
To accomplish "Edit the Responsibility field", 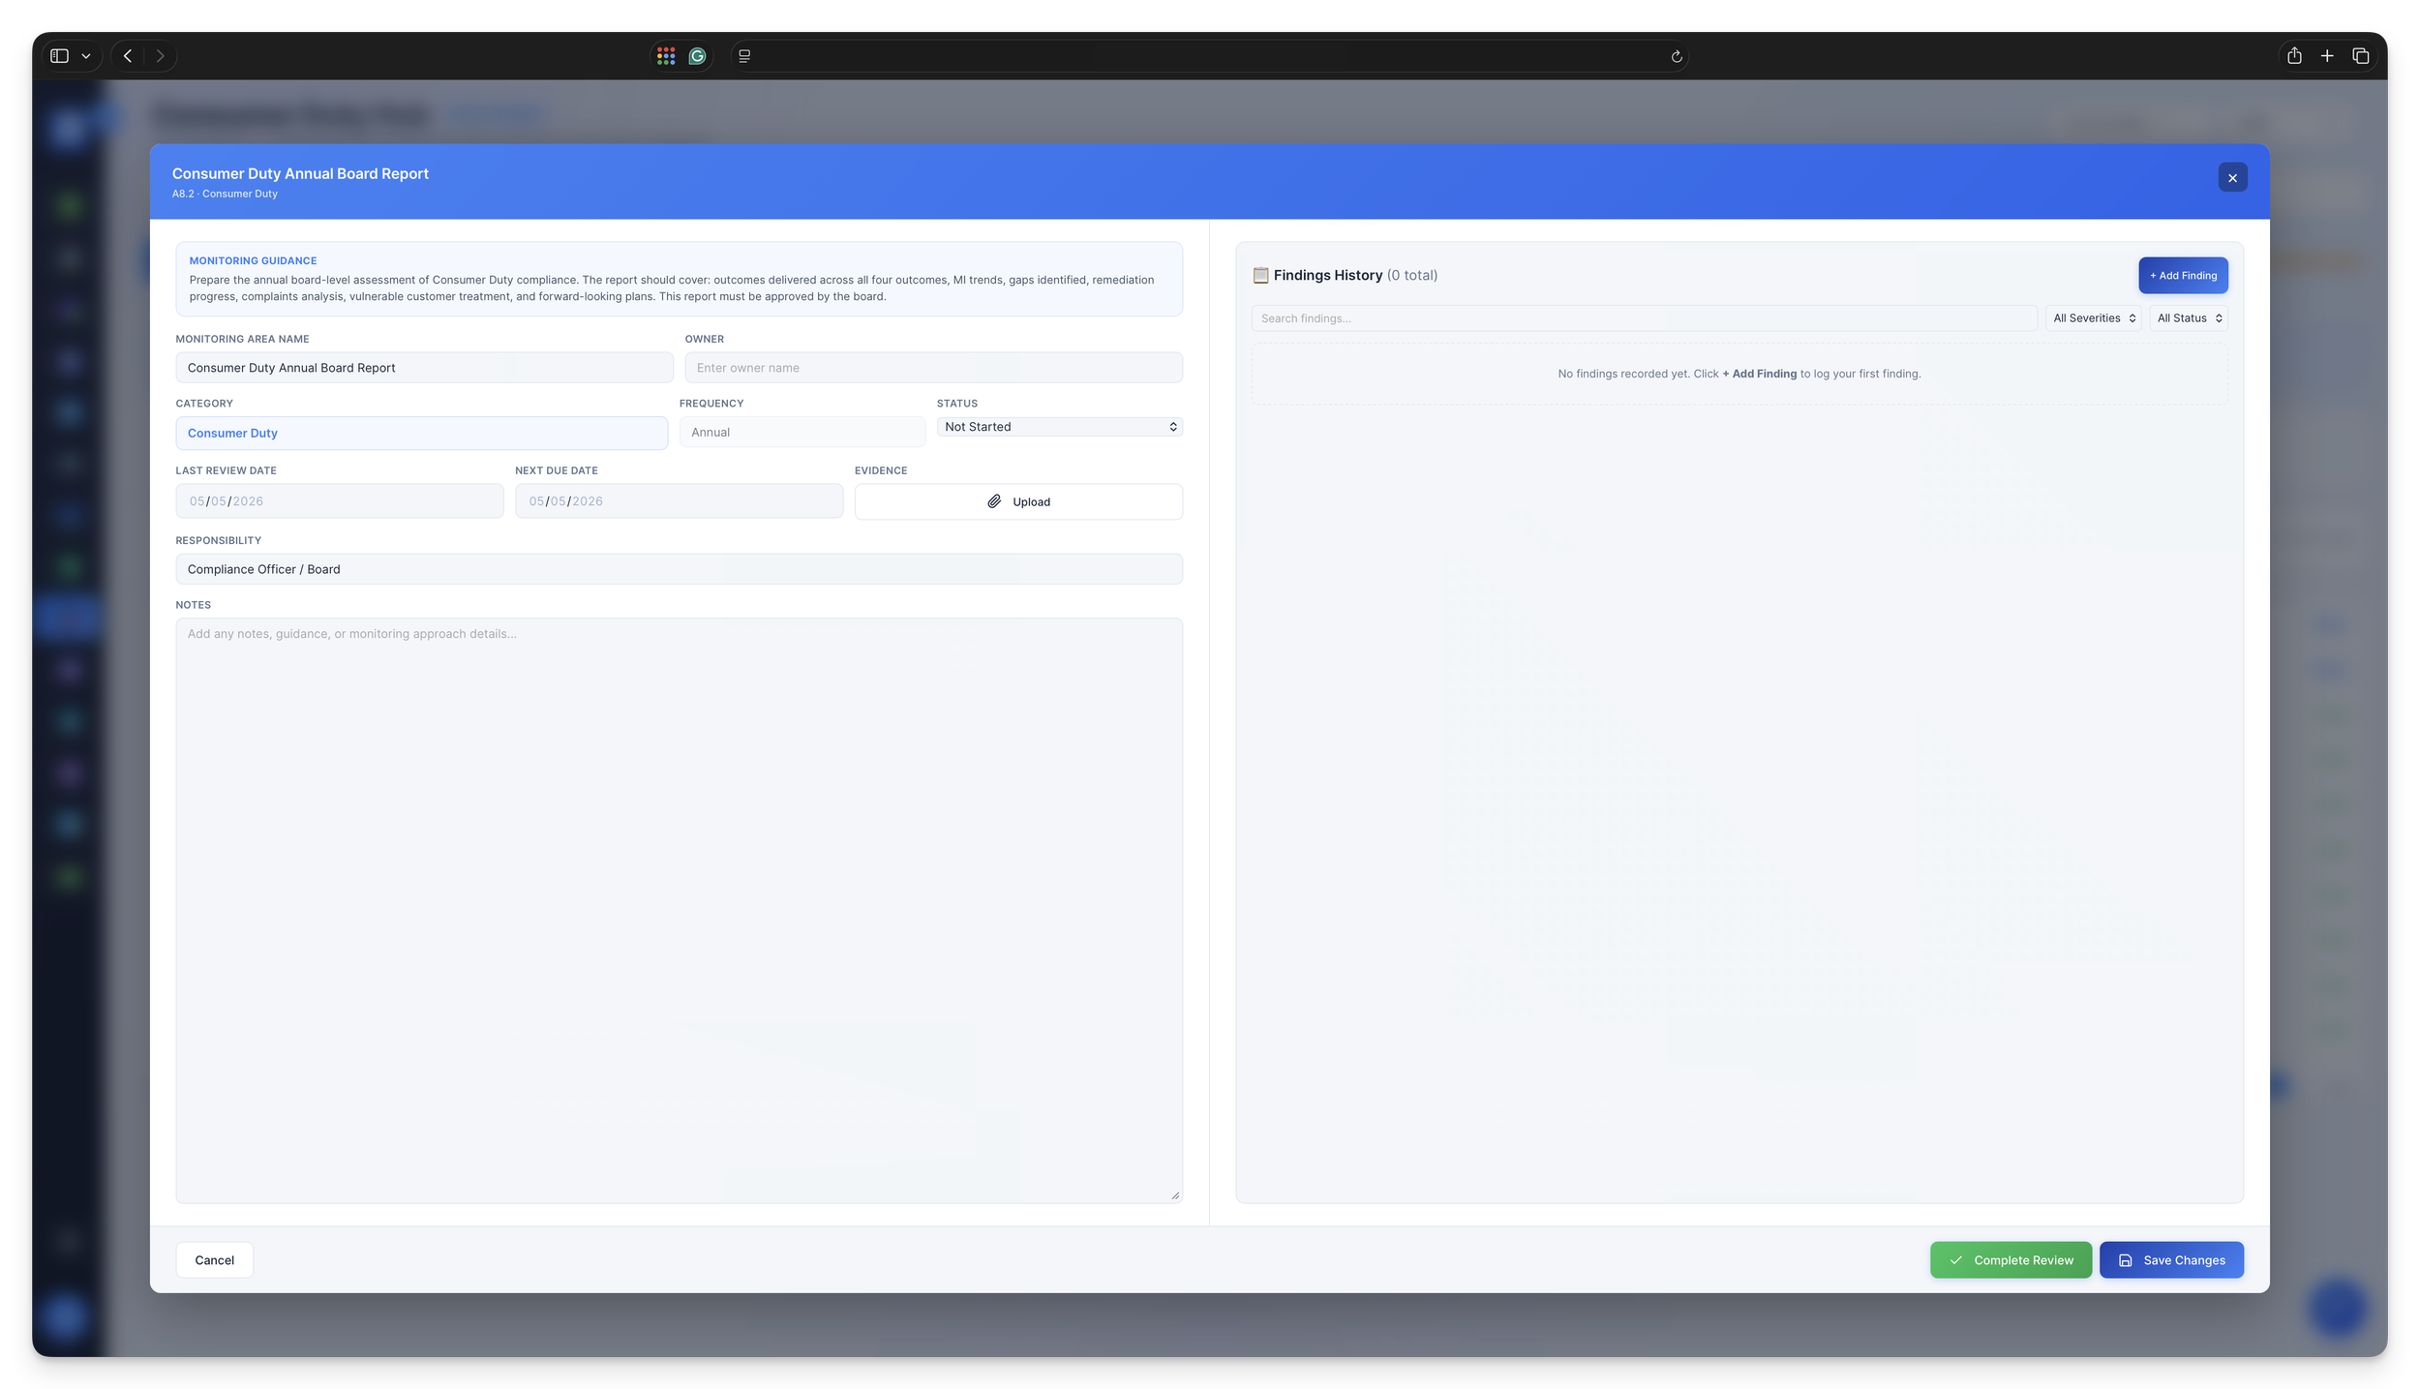I will click(x=679, y=569).
